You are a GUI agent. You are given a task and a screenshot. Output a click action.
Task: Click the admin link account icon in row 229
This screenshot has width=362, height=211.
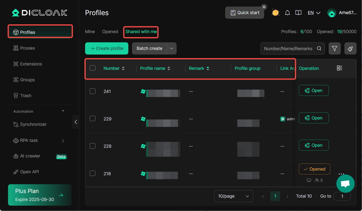283,119
